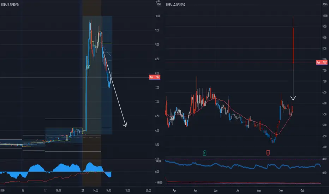
Task: Click Apr on the daily chart time axis
Action: pos(174,190)
